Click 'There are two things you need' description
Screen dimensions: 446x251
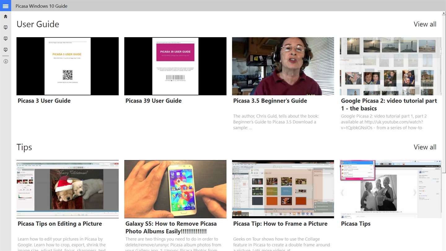point(173,244)
